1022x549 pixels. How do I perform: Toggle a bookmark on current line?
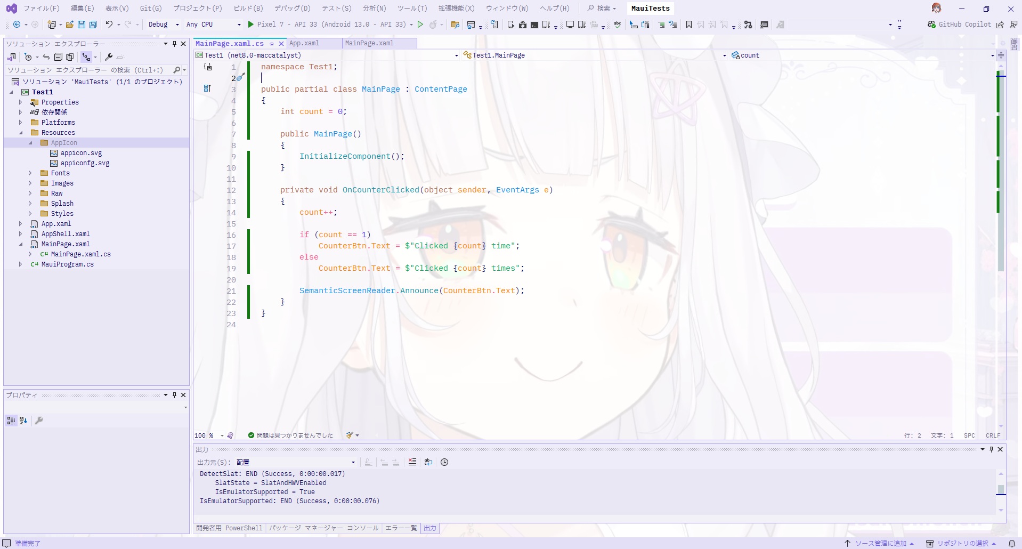click(688, 24)
